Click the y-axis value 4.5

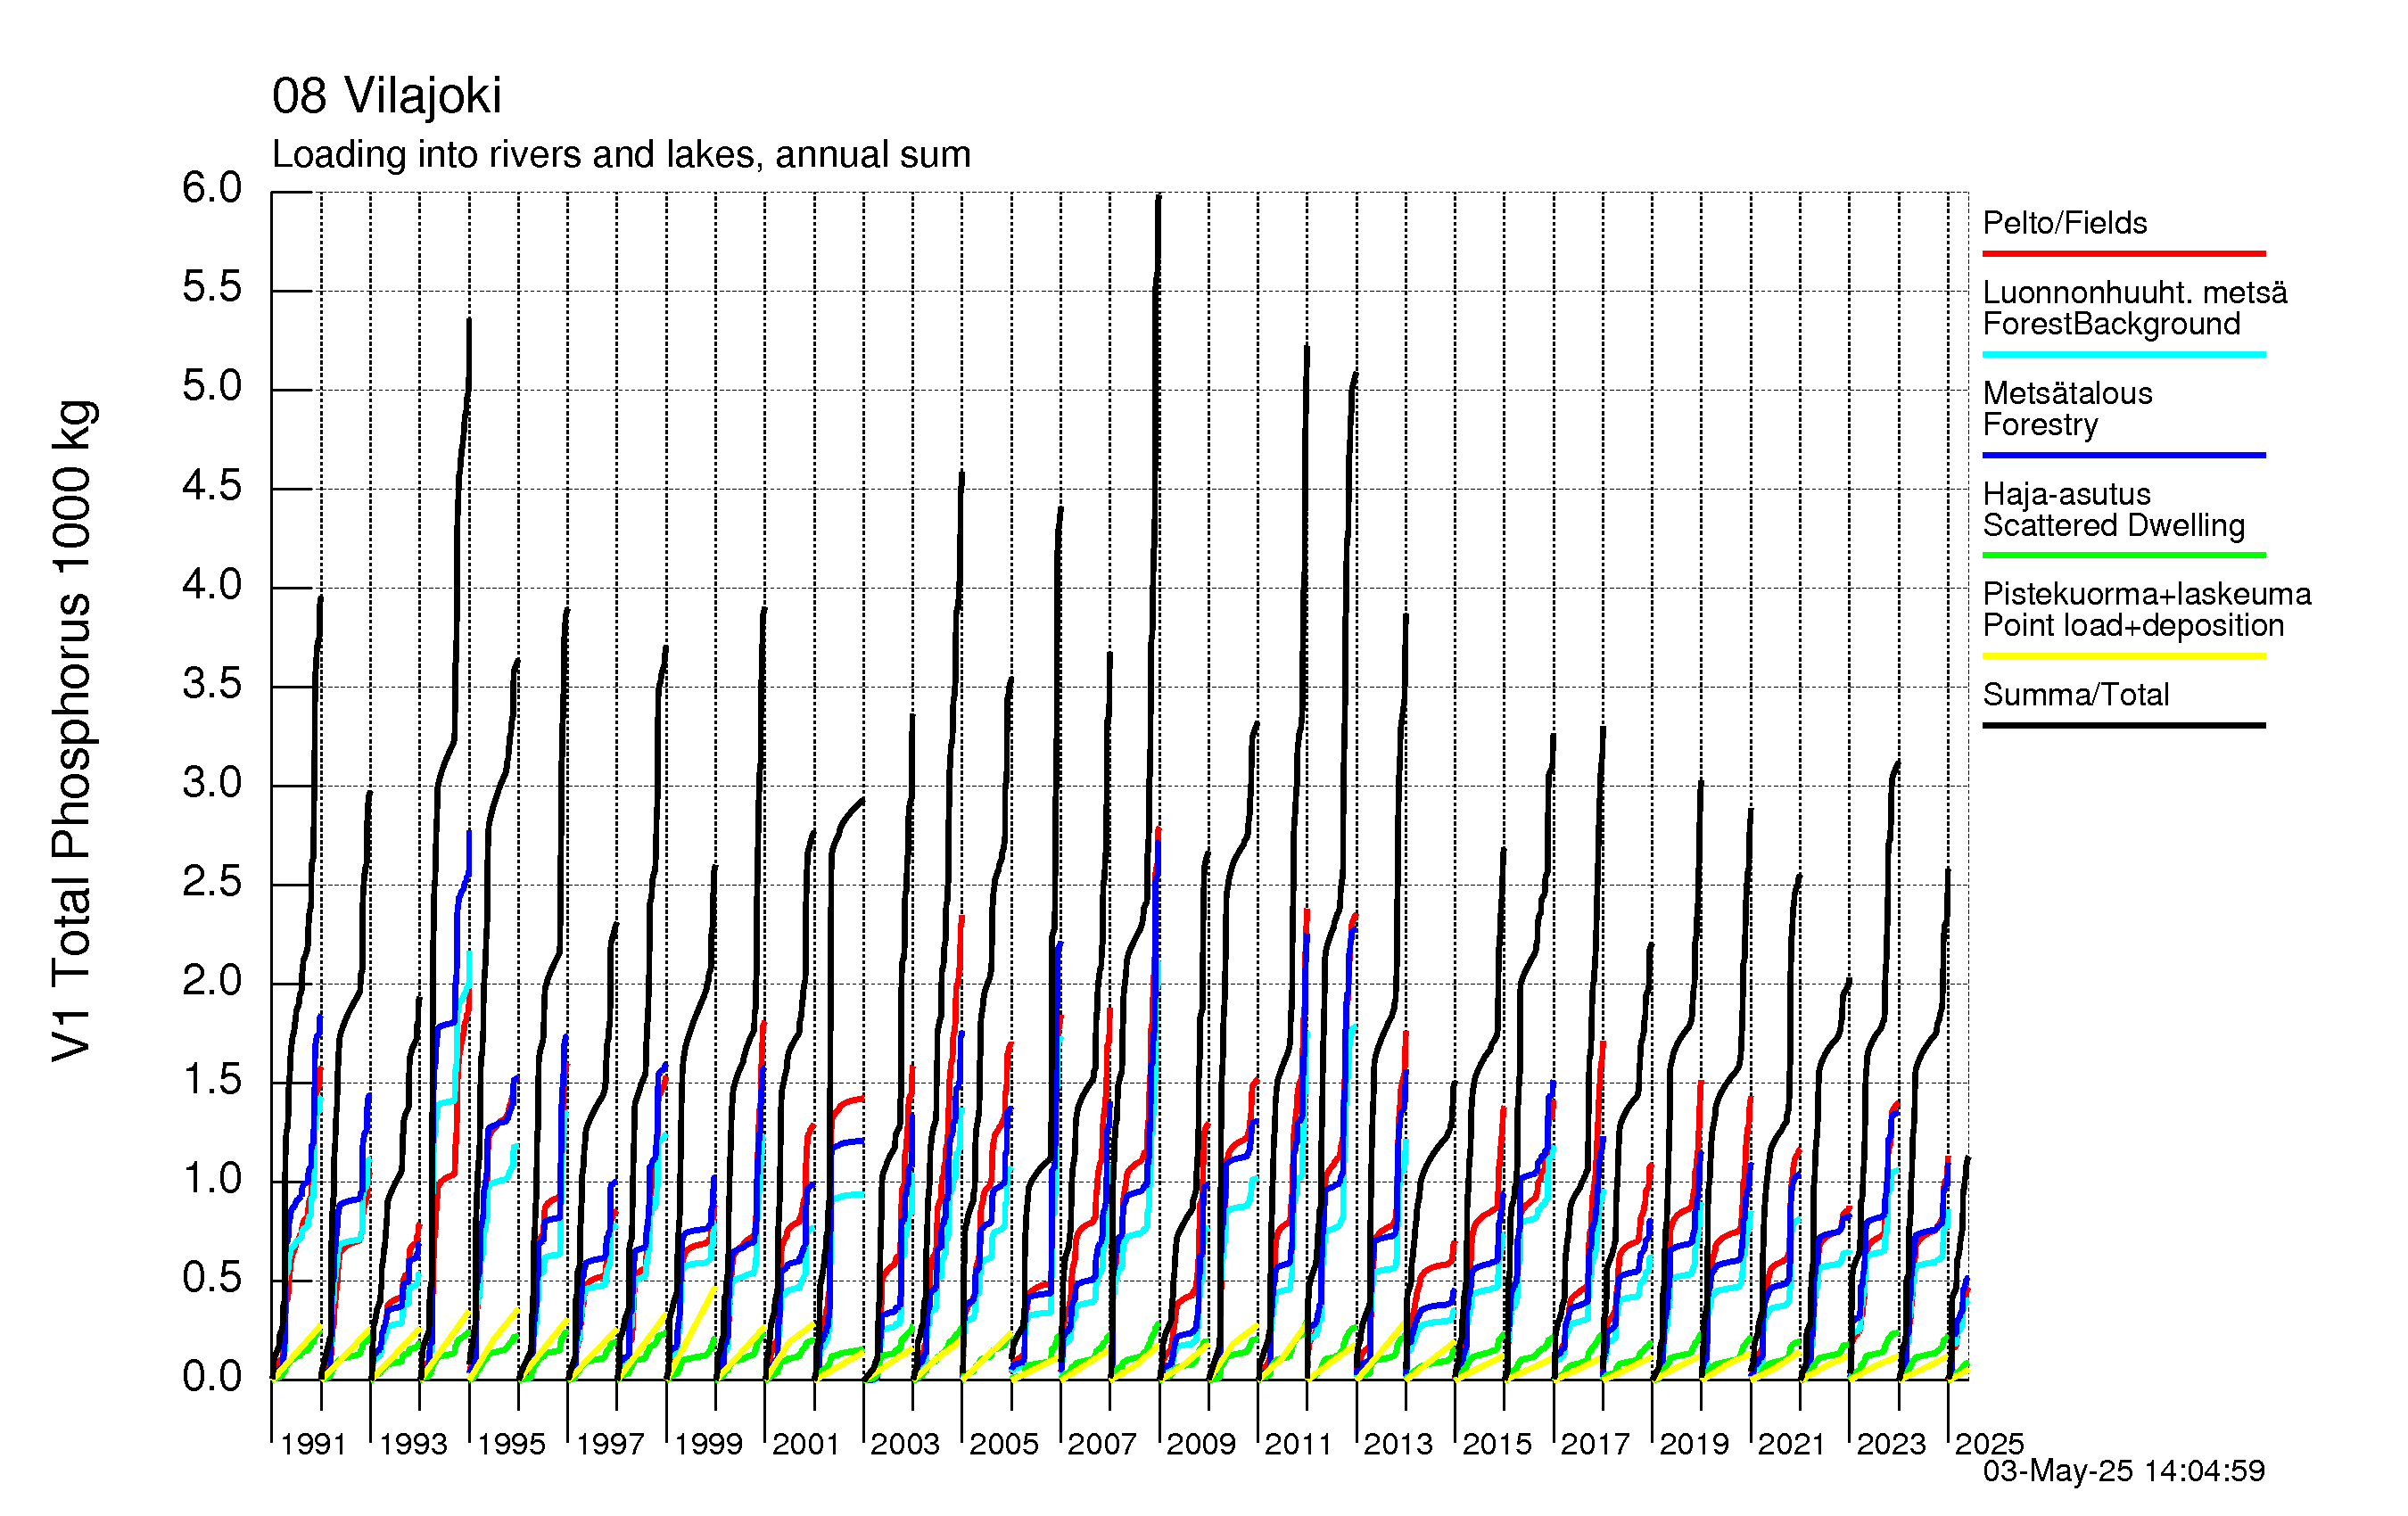[x=212, y=487]
